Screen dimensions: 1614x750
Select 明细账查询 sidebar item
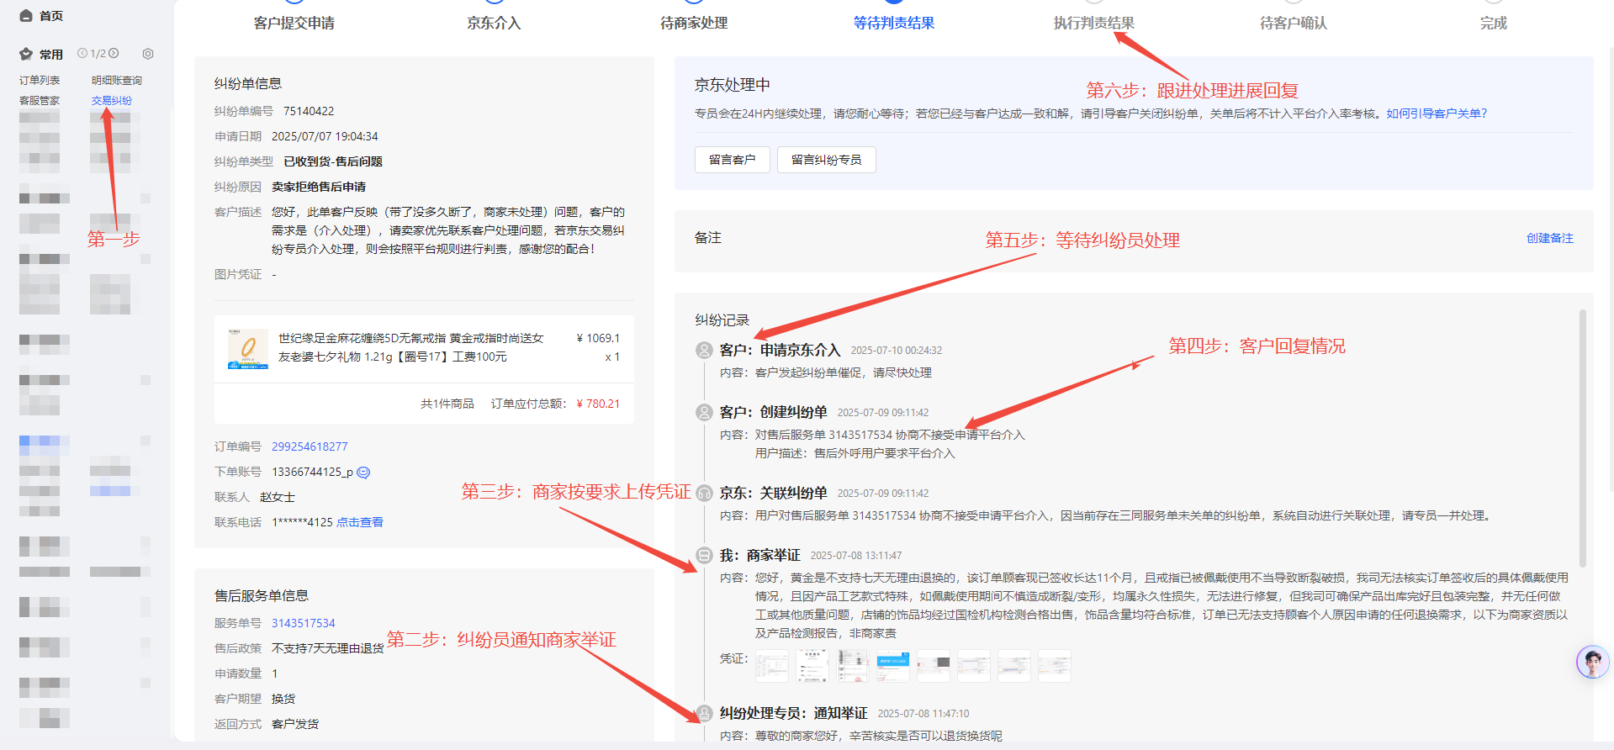[117, 81]
